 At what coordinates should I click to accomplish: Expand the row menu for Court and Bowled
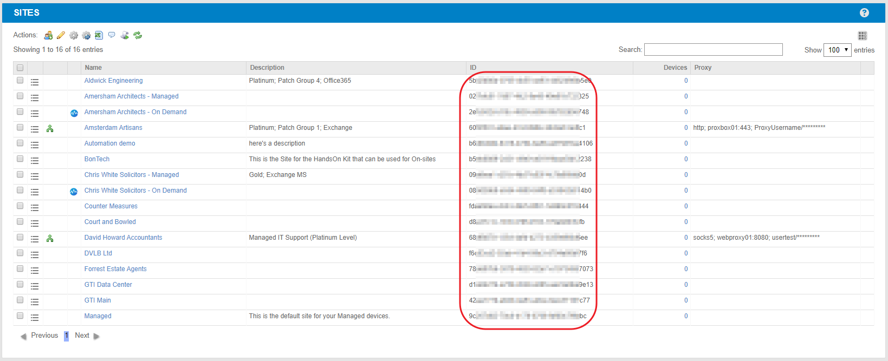(35, 224)
